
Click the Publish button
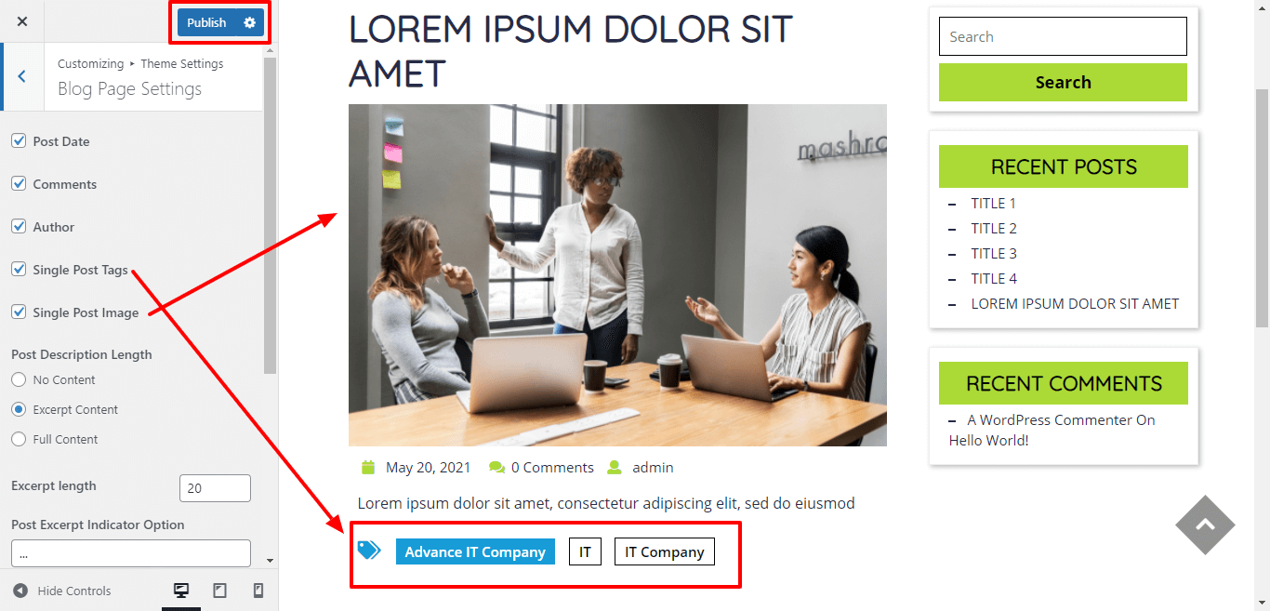tap(206, 22)
